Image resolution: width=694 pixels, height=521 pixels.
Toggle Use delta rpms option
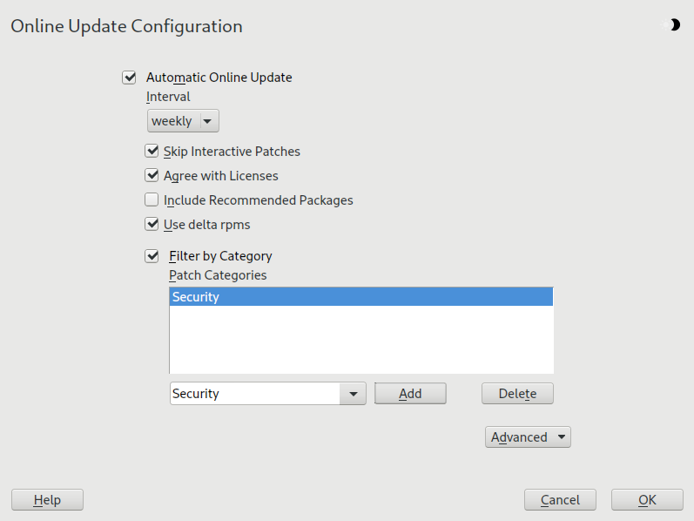coord(152,225)
